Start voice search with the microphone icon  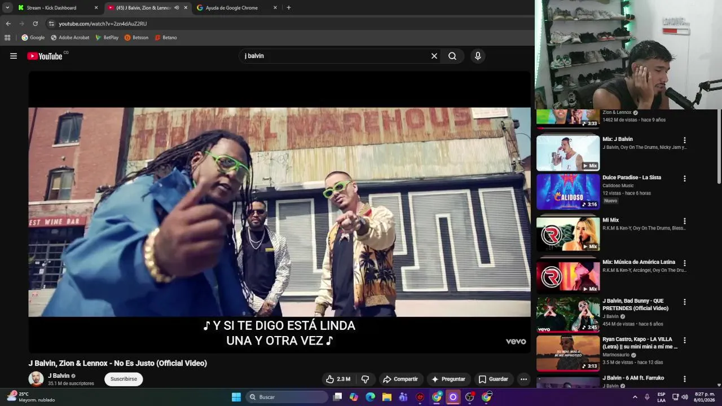click(x=478, y=56)
